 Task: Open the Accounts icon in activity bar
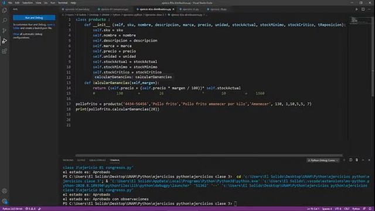(x=4, y=191)
